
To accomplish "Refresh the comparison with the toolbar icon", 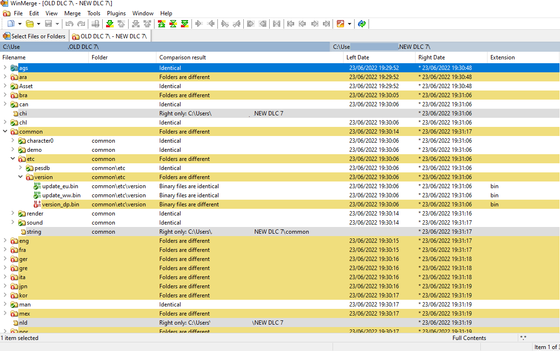I will click(x=362, y=24).
